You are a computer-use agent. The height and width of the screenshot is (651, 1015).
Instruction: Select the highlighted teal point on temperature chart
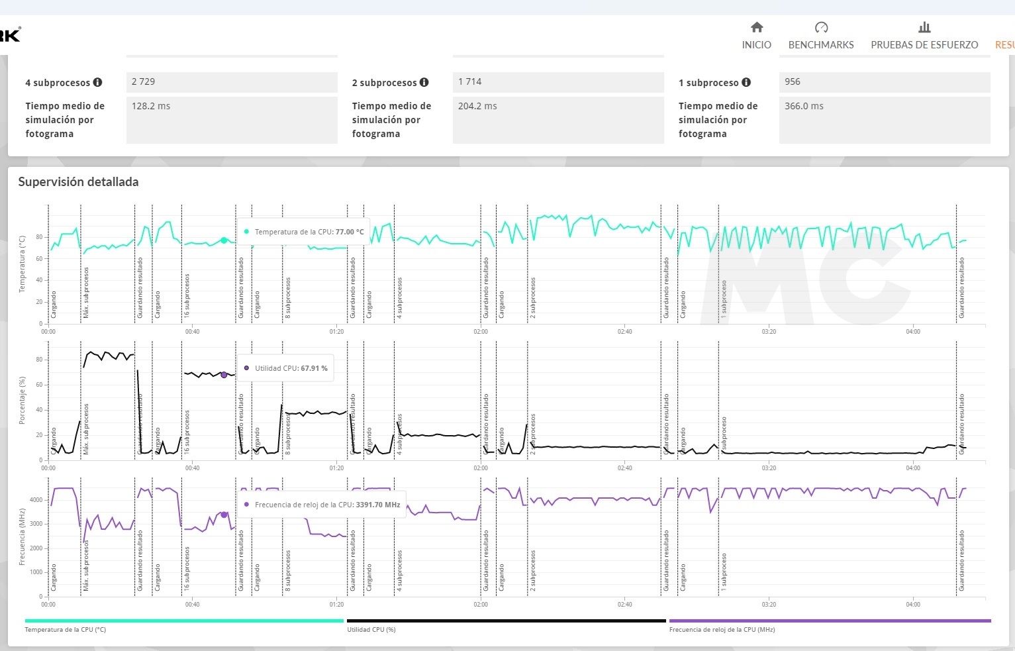tap(224, 240)
